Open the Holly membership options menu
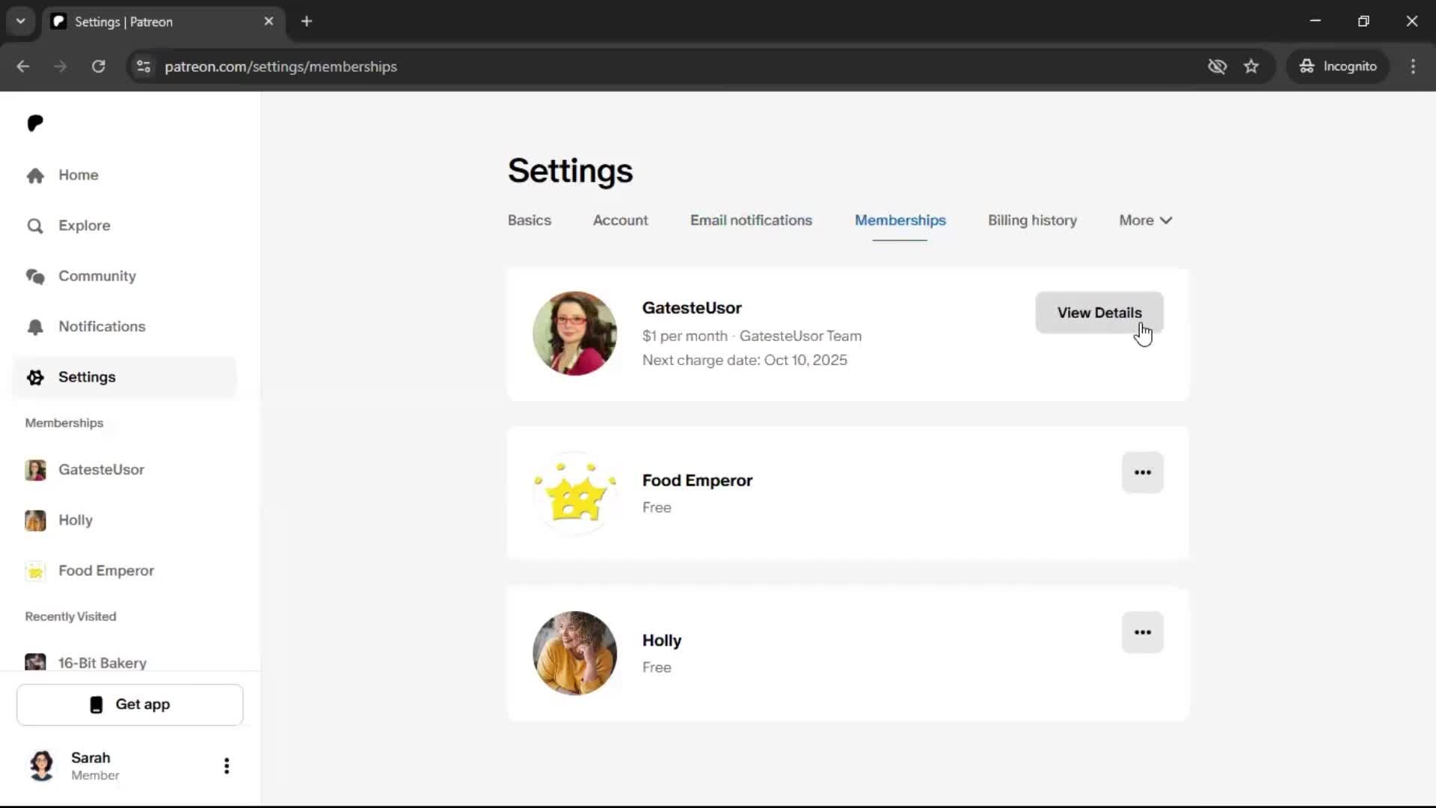The image size is (1436, 808). pos(1142,632)
